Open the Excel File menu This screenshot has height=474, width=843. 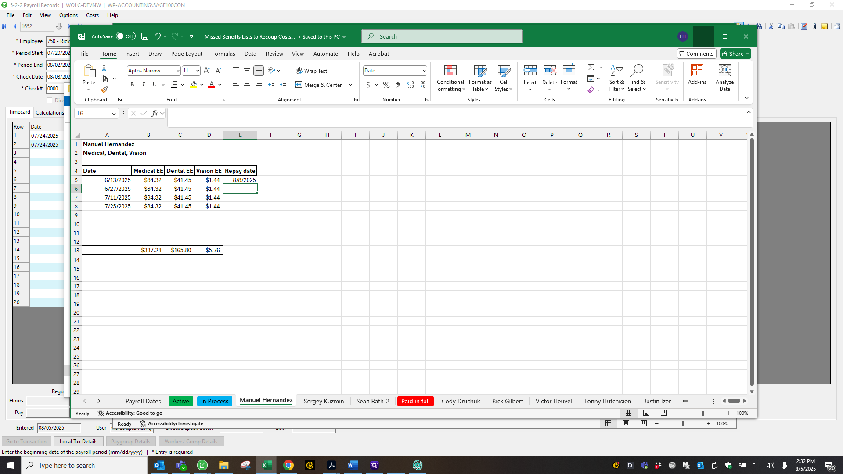[x=84, y=54]
